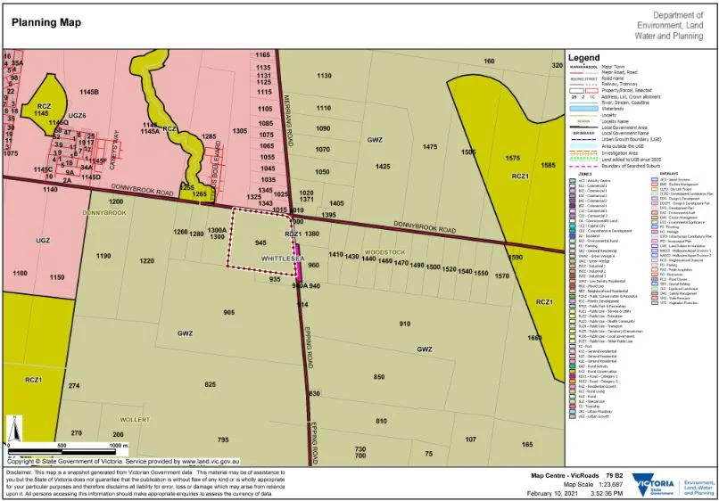Click the Land added to UGB legend symbol
This screenshot has width=719, height=501.
pos(585,158)
